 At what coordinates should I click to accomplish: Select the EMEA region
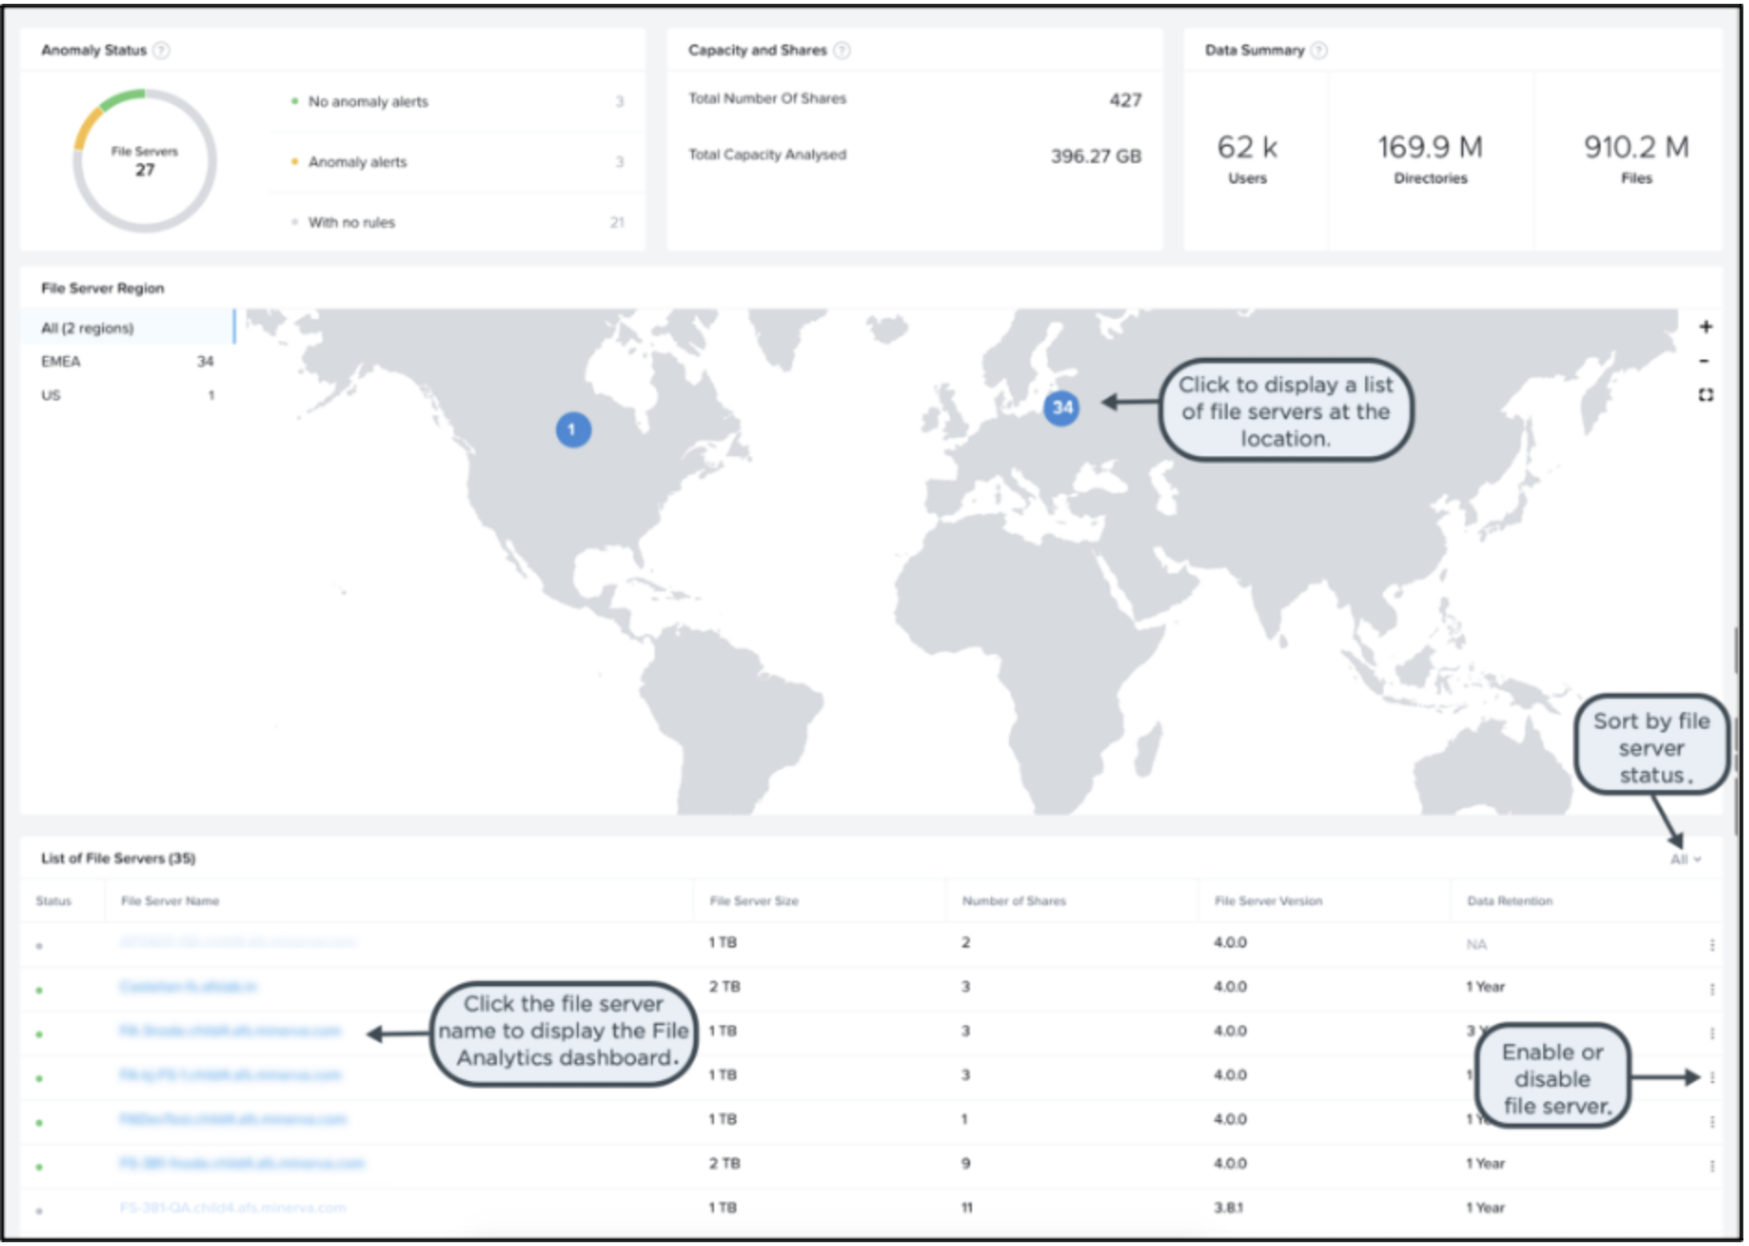click(128, 362)
